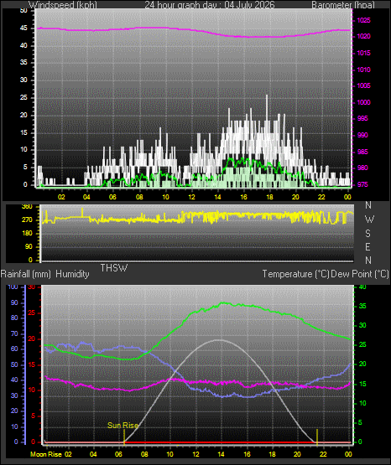Viewport: 391px width, 465px height.
Task: Click the sunset yellow marker line
Action: pos(317,437)
